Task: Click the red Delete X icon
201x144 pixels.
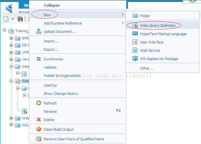Action: point(39,119)
